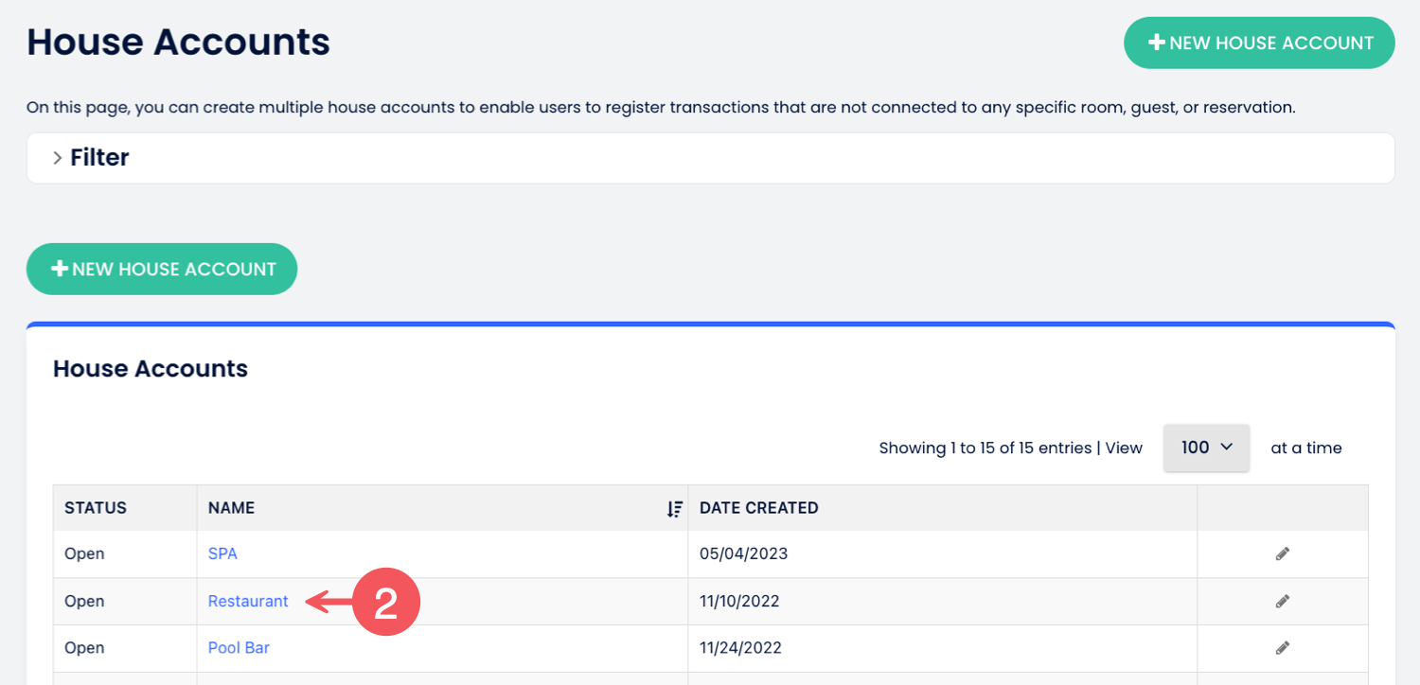Screen dimensions: 1420x685
Task: Select the 05/04/2023 date cell
Action: [x=743, y=553]
